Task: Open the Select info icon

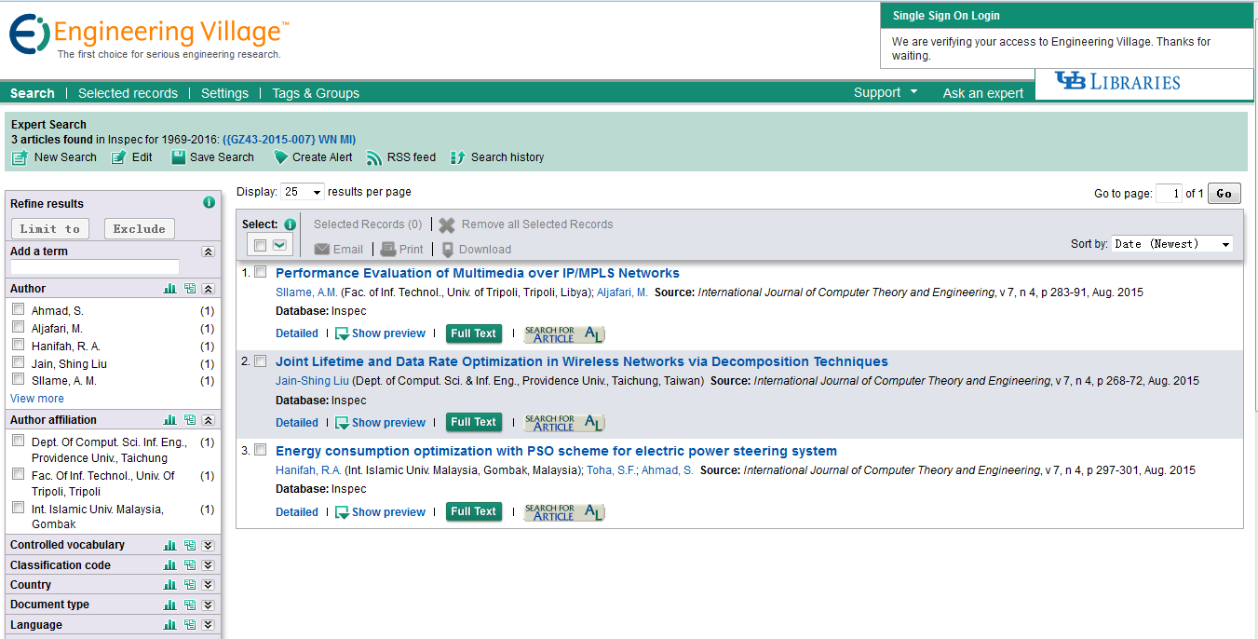Action: click(290, 224)
